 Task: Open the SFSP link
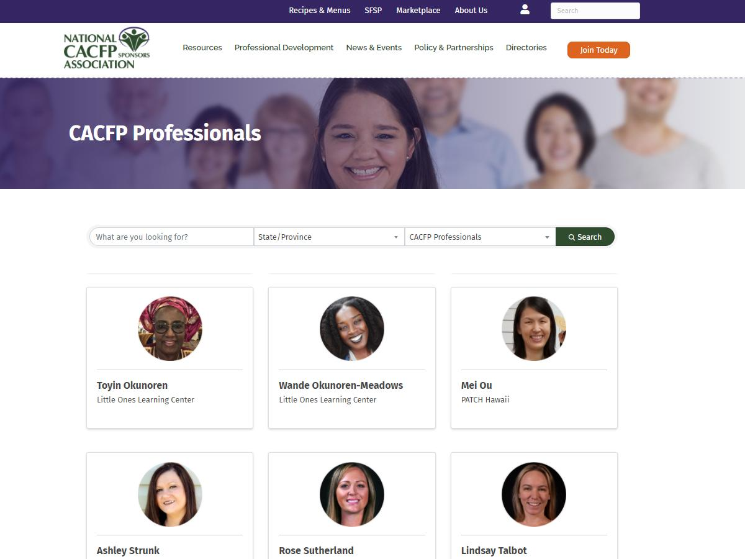(373, 11)
